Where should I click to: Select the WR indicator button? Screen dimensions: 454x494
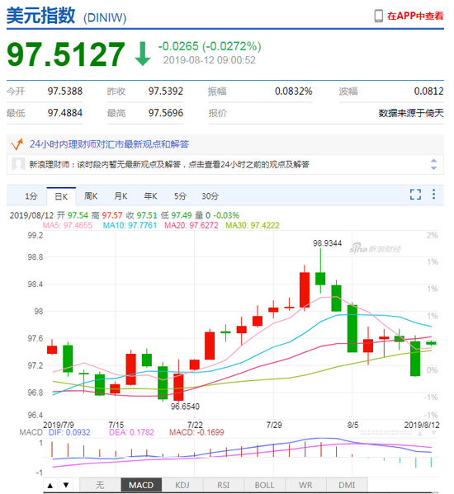click(x=305, y=485)
